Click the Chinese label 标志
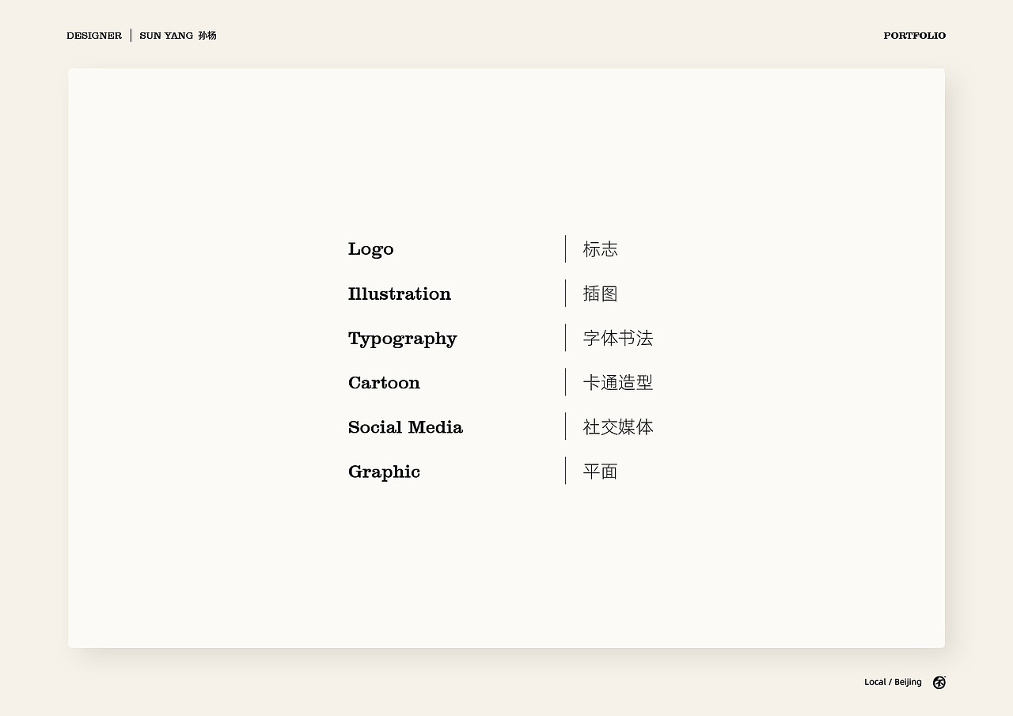Image resolution: width=1013 pixels, height=716 pixels. [601, 249]
